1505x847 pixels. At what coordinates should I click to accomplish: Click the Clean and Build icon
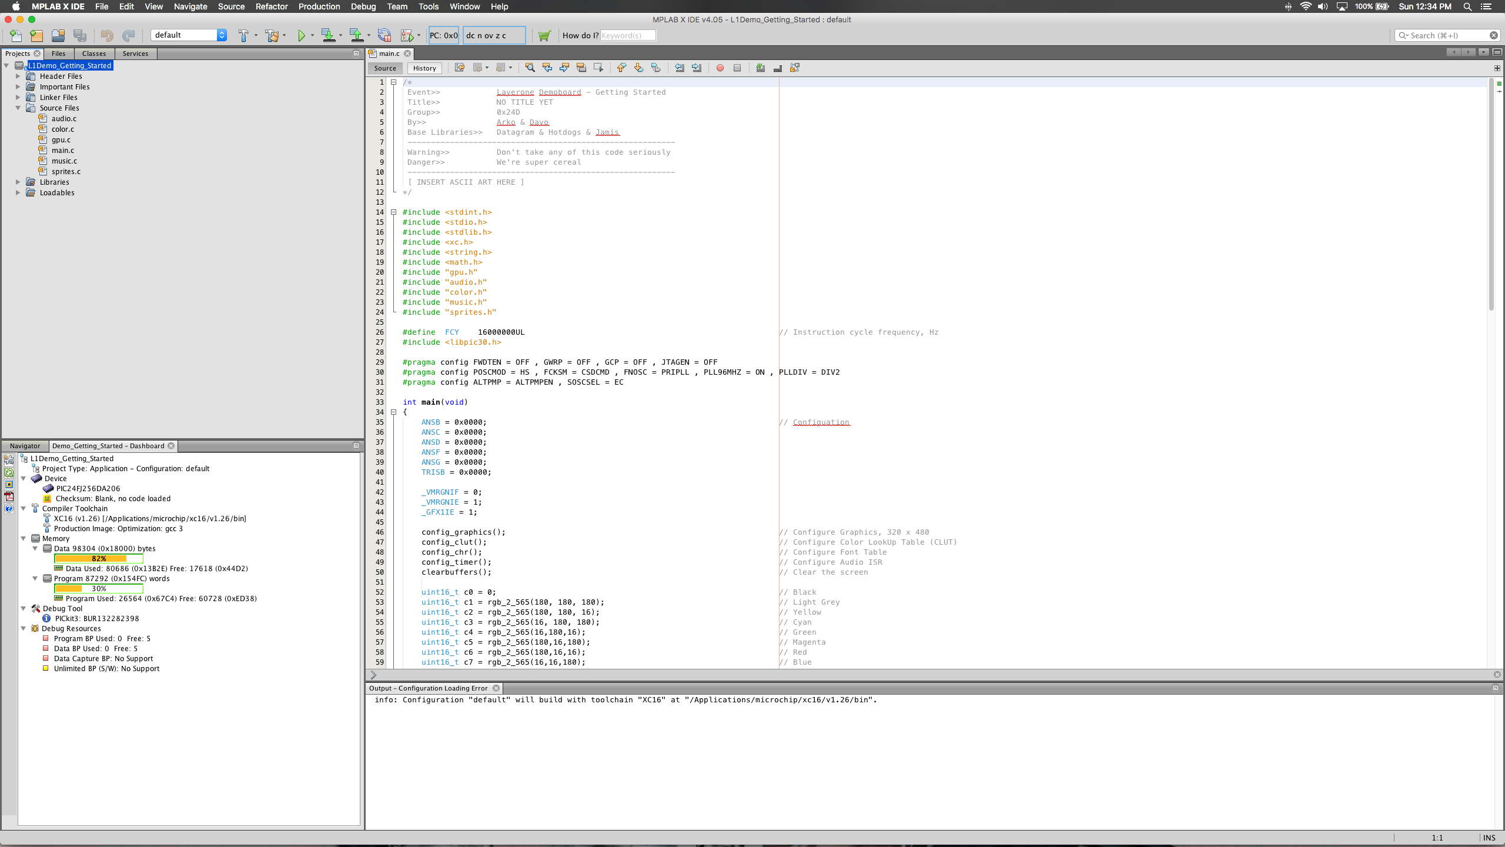click(272, 36)
